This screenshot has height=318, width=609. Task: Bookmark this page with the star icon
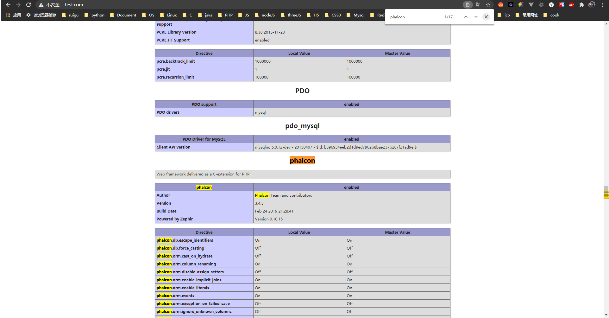coord(488,5)
